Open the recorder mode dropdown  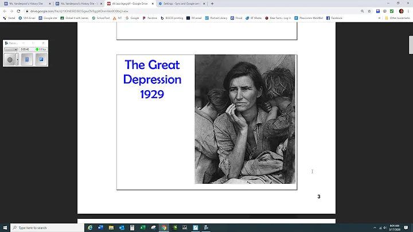pyautogui.click(x=11, y=49)
